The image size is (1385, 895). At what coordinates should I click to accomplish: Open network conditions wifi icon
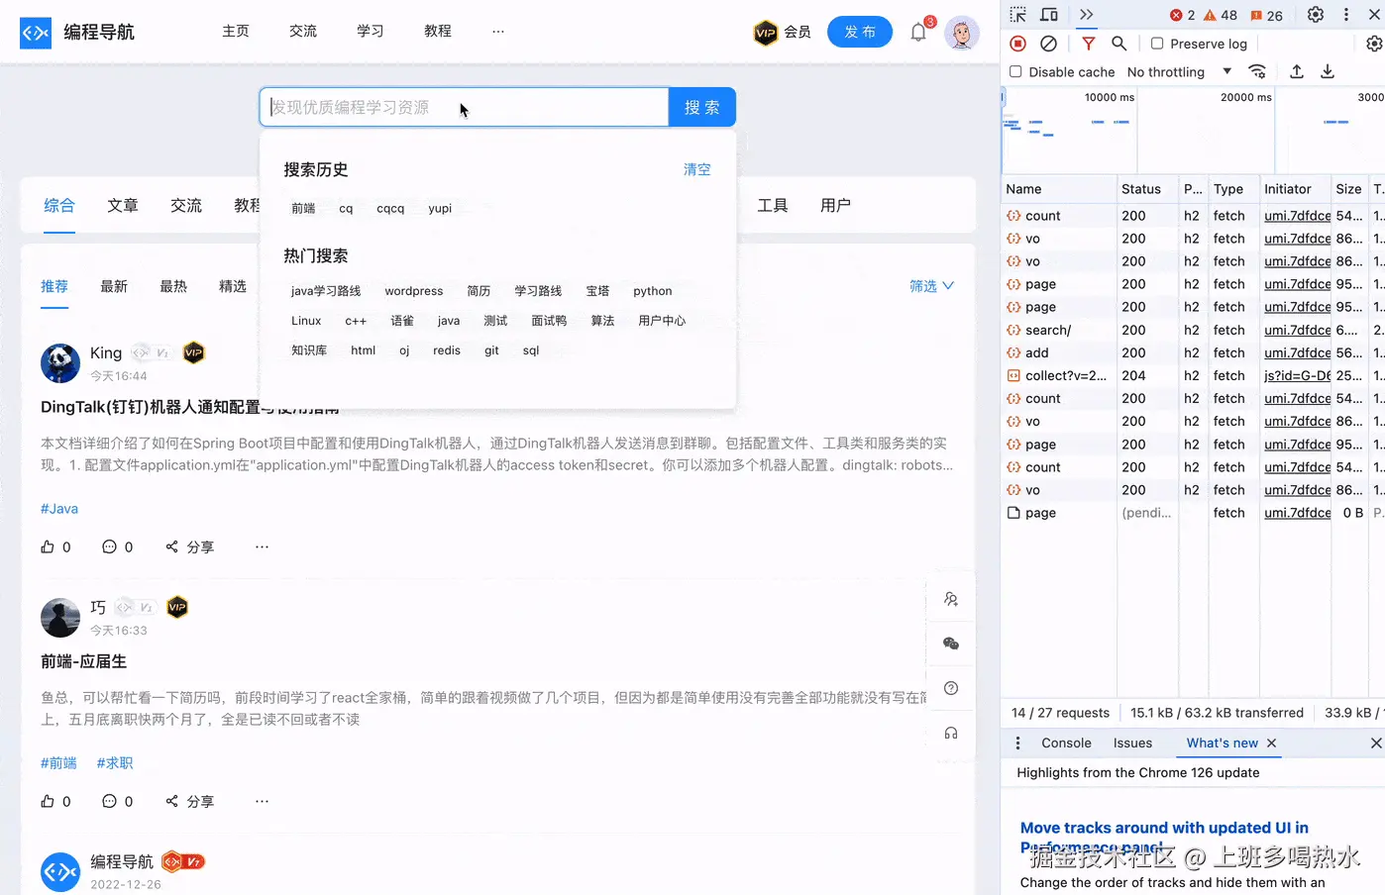[1257, 71]
